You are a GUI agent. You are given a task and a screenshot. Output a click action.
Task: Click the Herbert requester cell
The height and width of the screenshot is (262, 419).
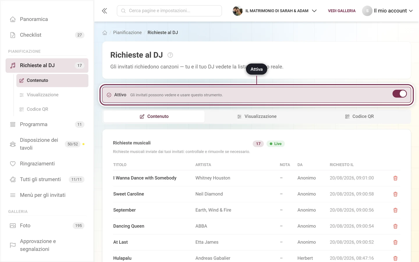tap(305, 258)
